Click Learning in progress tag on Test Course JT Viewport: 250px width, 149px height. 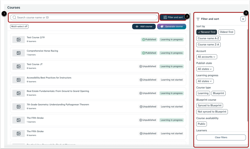[172, 66]
